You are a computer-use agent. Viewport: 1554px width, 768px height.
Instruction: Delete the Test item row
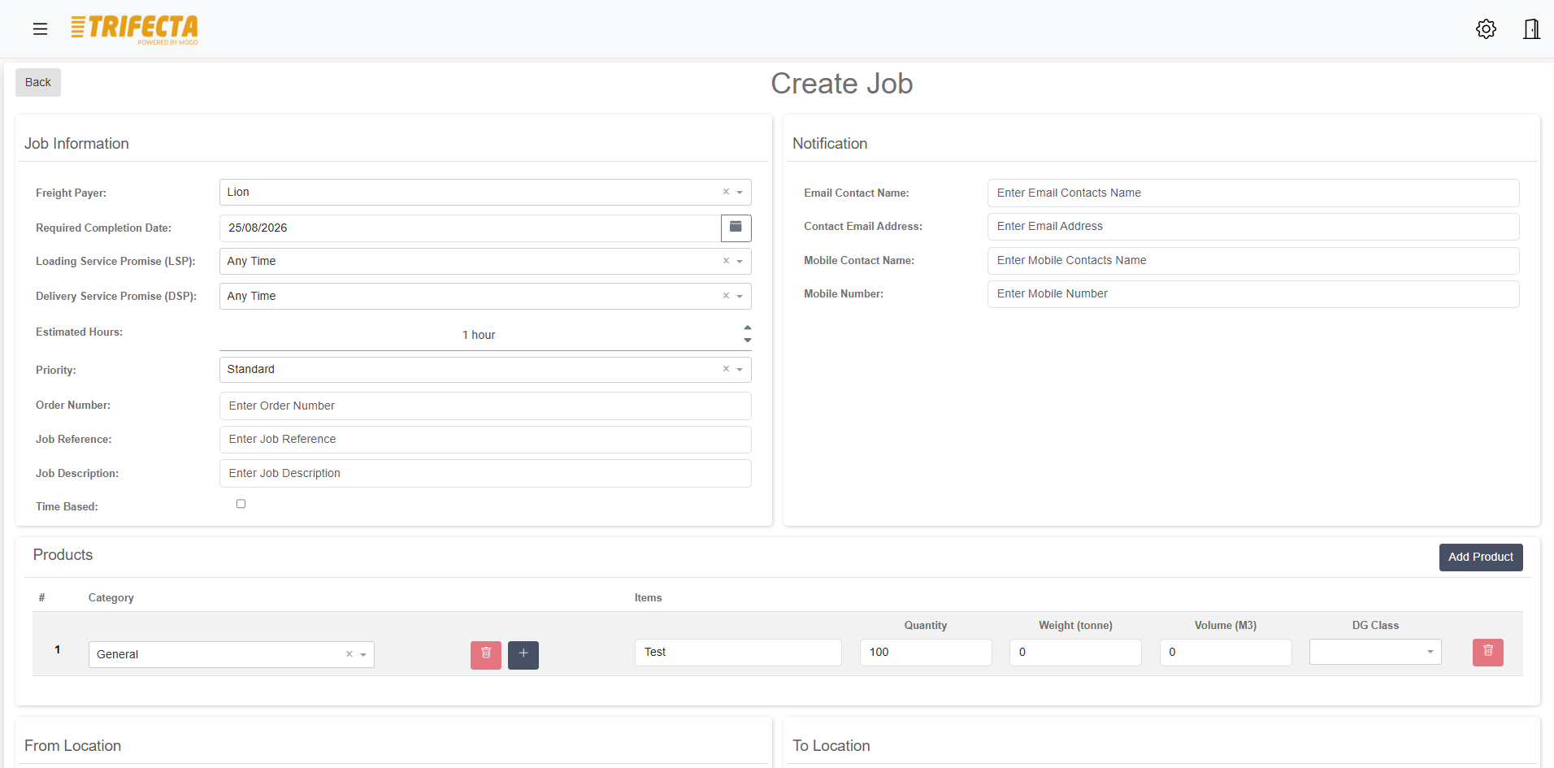point(1487,652)
